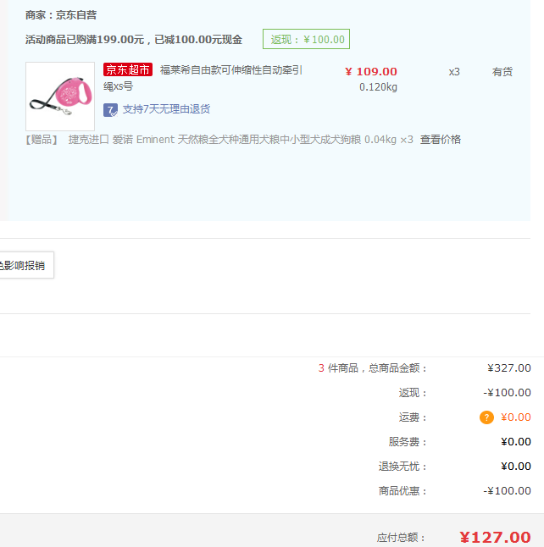Open the product title 福莱希自由款可伸缩性自动牵引绳xs号
This screenshot has width=544, height=547.
(x=203, y=78)
